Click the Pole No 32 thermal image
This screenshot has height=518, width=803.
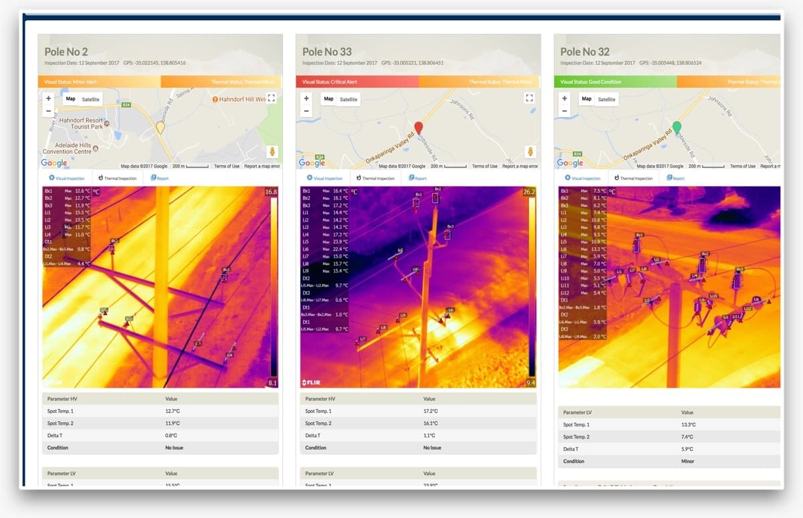(x=669, y=288)
